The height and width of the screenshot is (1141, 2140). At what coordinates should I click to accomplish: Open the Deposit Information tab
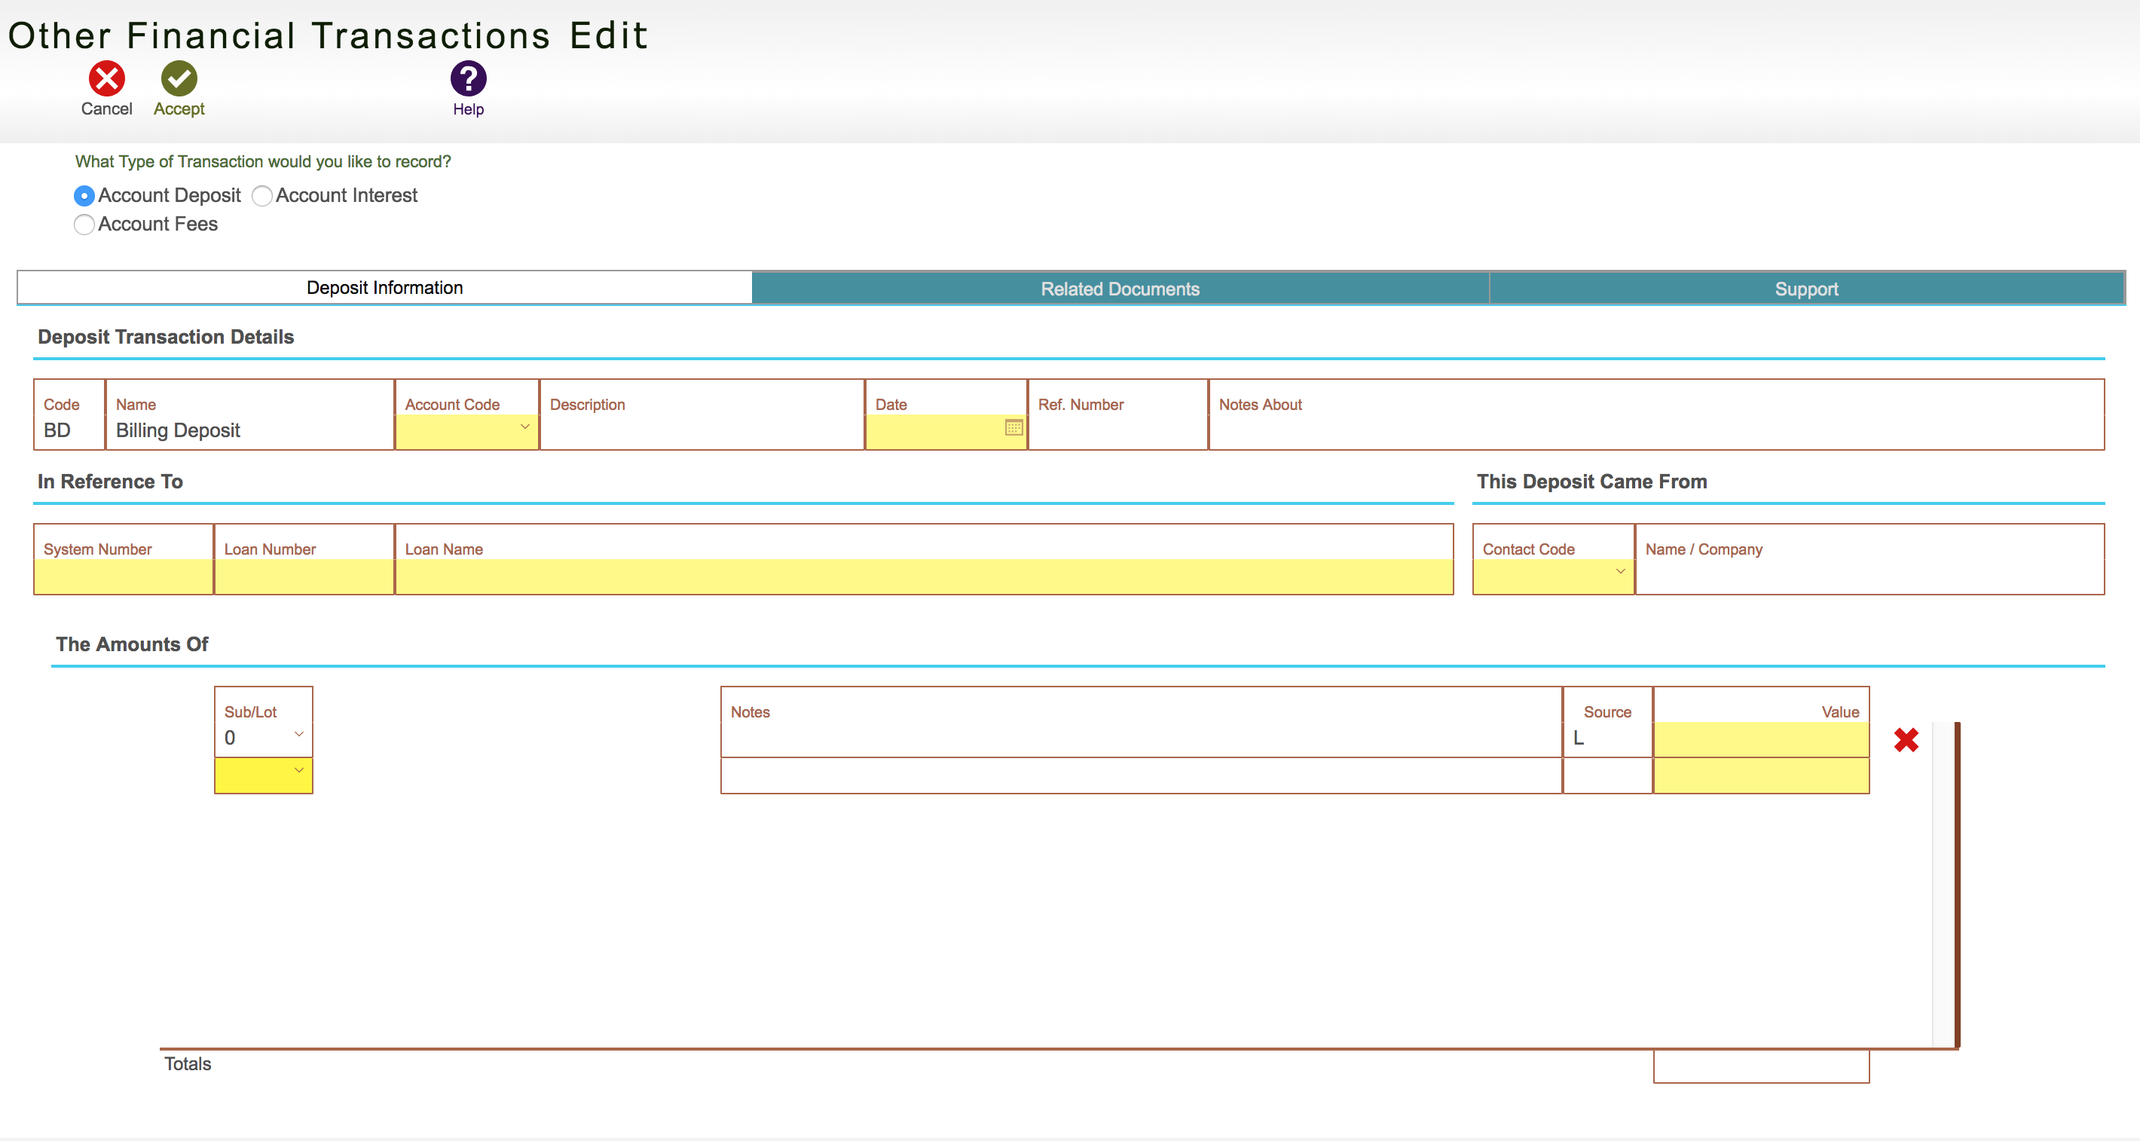(x=384, y=288)
